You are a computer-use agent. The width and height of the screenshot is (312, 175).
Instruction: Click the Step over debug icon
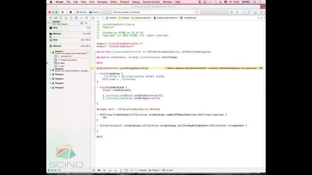[x=110, y=170]
